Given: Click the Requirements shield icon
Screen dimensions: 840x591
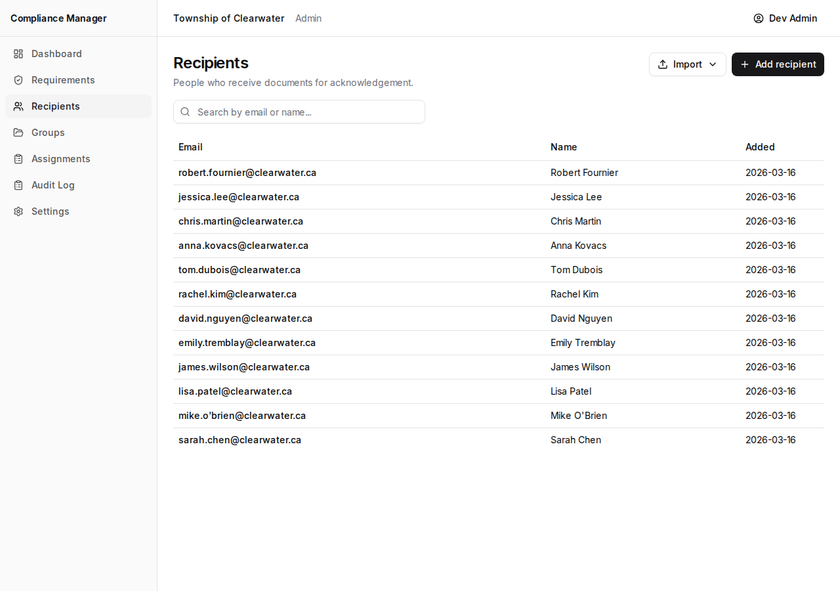Looking at the screenshot, I should [18, 80].
